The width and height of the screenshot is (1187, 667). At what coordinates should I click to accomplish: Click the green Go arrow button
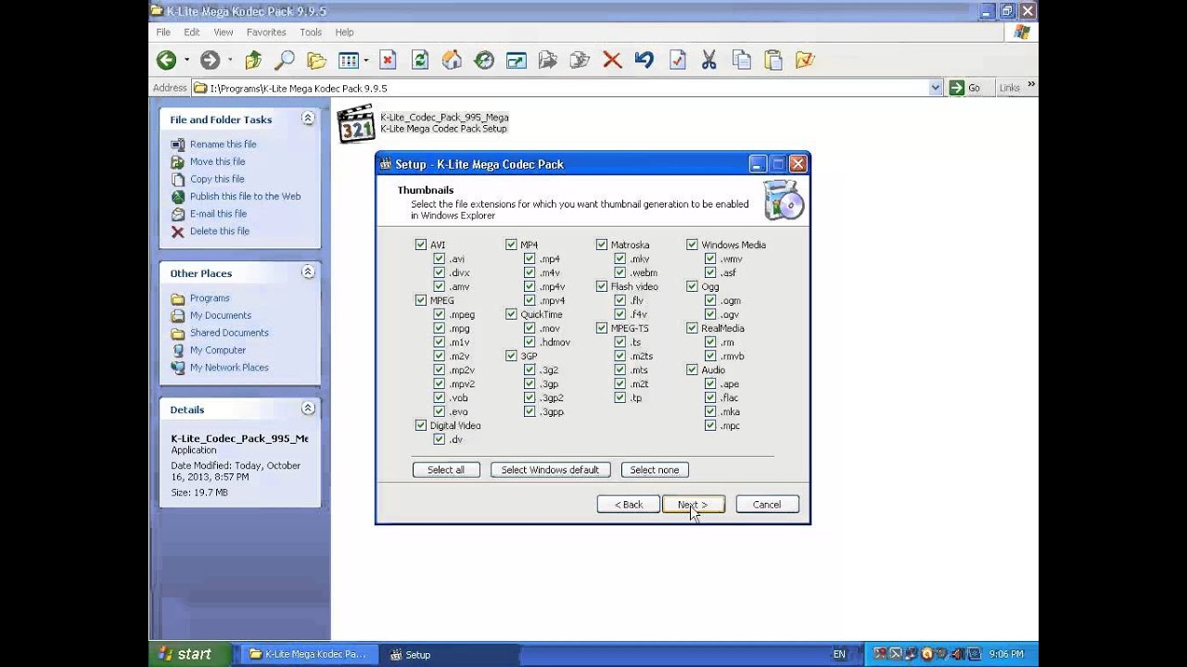956,88
